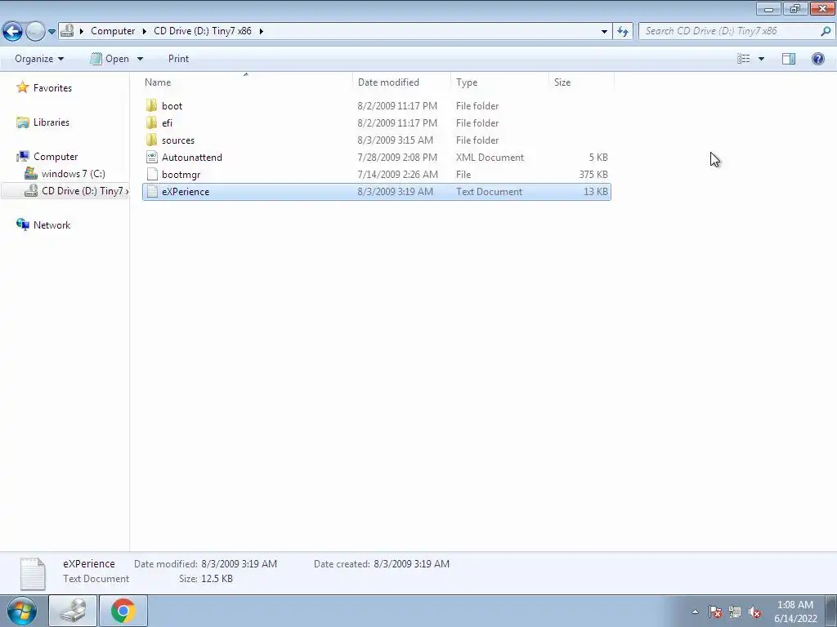This screenshot has height=627, width=837.
Task: Select Computer in the address breadcrumb
Action: [113, 31]
